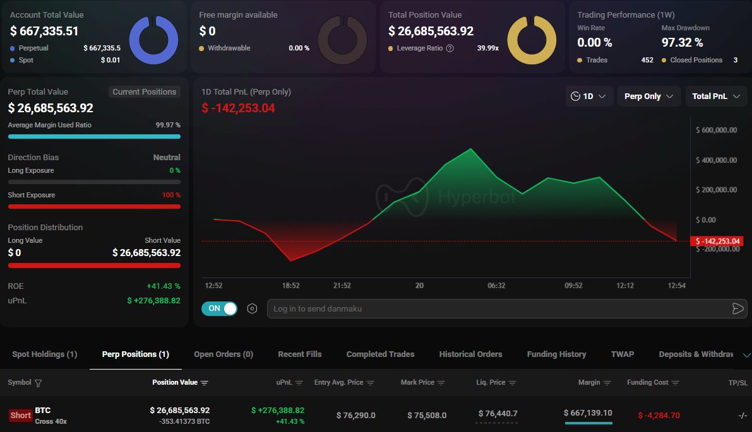This screenshot has height=432, width=752.
Task: Switch to the Spot Holdings tab
Action: point(45,354)
